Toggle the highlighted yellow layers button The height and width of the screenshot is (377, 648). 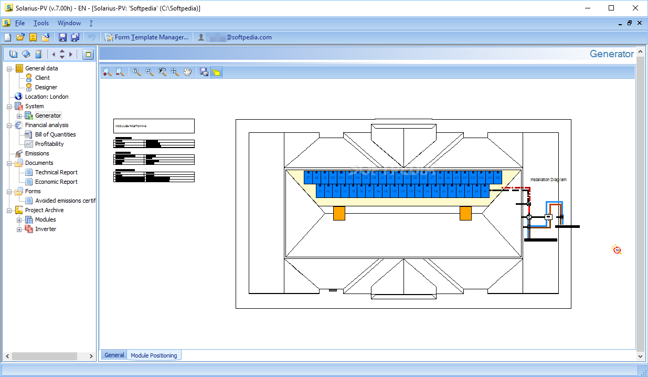[x=217, y=72]
